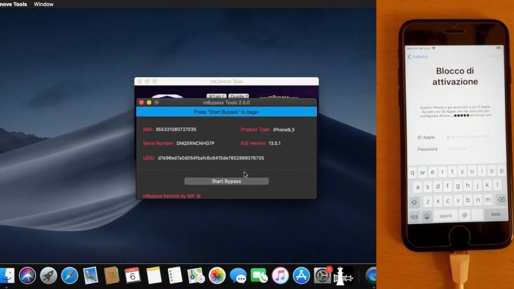
Task: Click the UDID string starting d7e98ed7
Action: point(211,158)
